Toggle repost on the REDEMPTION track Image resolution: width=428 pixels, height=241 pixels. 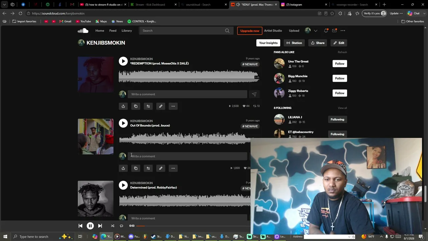pos(148,106)
